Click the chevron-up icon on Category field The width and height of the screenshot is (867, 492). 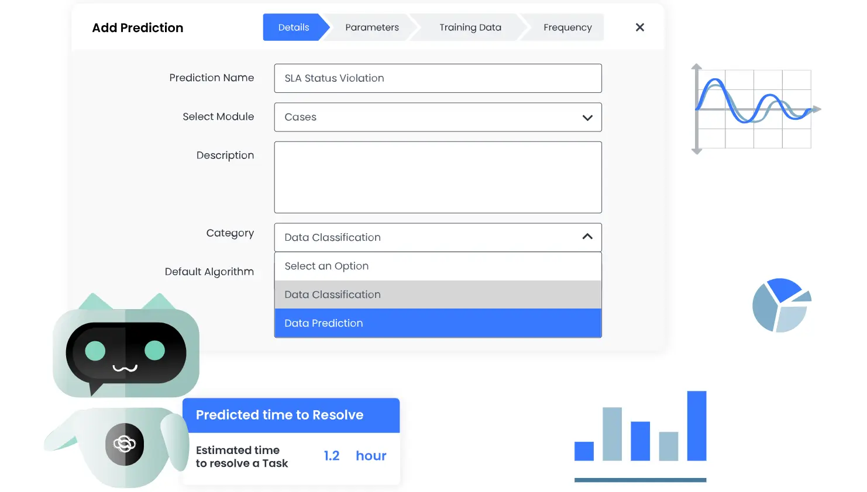click(x=587, y=237)
